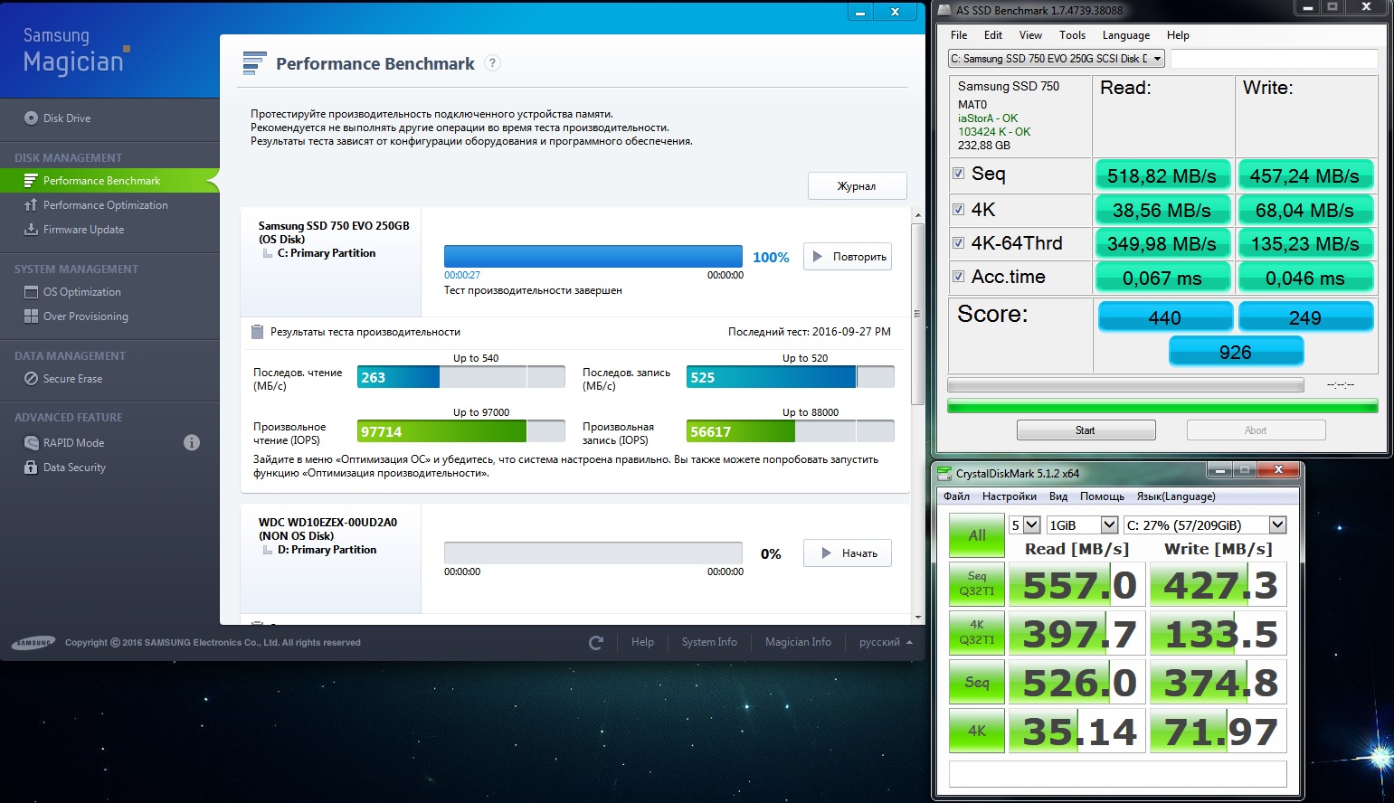Viewport: 1394px width, 803px height.
Task: Open the Language menu in AS SSD Benchmark
Action: (x=1126, y=35)
